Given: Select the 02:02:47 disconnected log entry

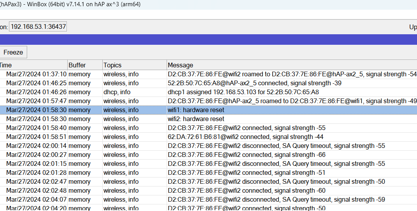Looking at the screenshot, I should click(276, 182).
